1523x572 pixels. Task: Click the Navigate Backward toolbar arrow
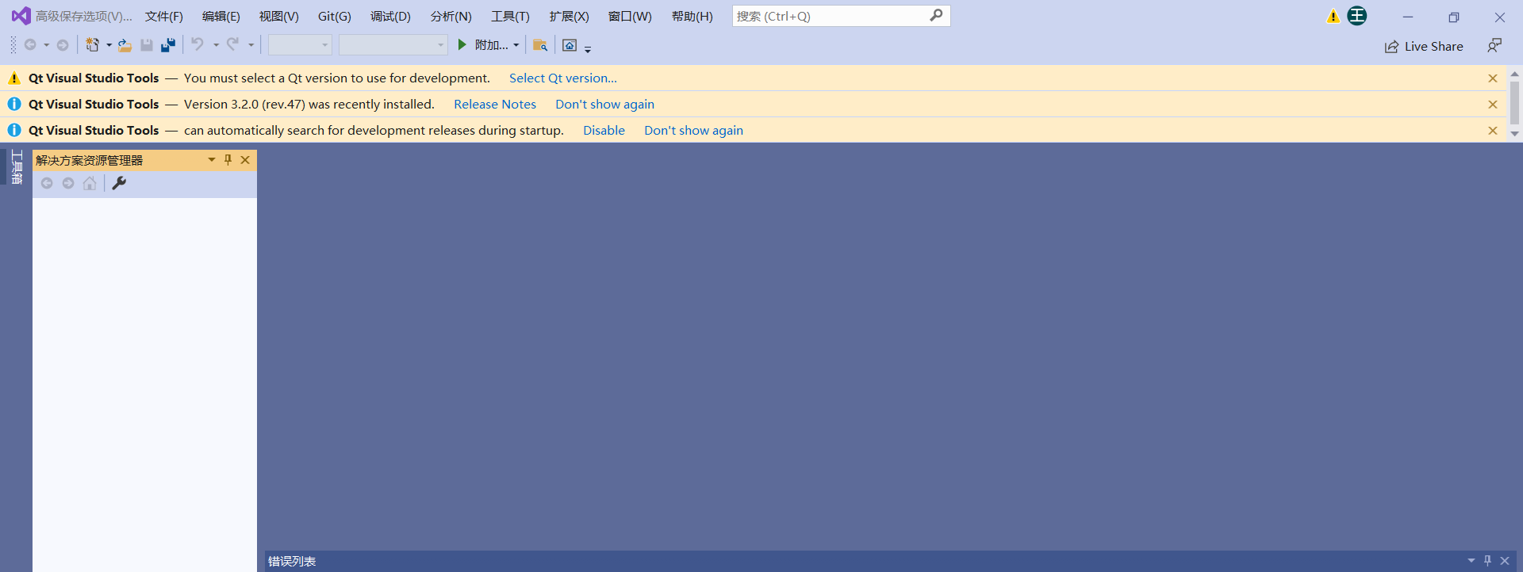(x=30, y=45)
